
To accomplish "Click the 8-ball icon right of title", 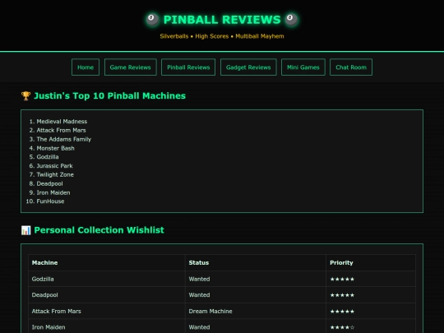I will click(x=291, y=20).
